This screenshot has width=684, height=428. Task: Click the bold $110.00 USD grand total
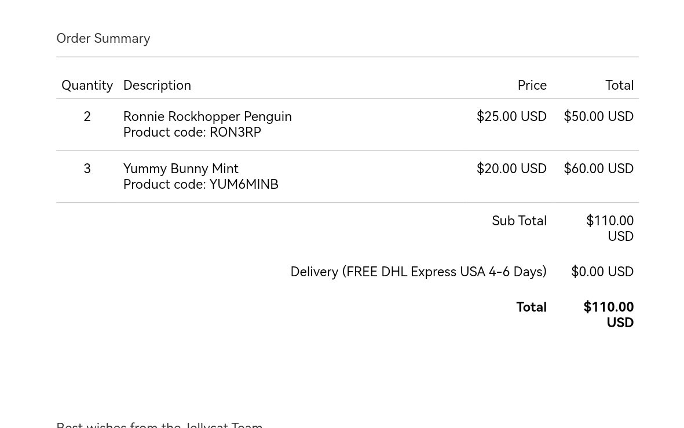pos(608,314)
